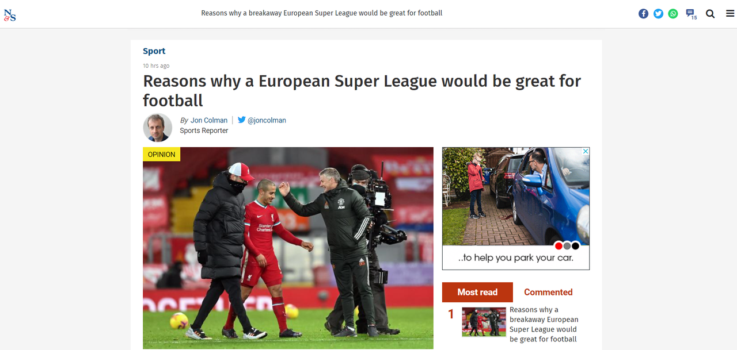Click Jon Colman's profile photo
Image resolution: width=737 pixels, height=350 pixels.
click(158, 128)
